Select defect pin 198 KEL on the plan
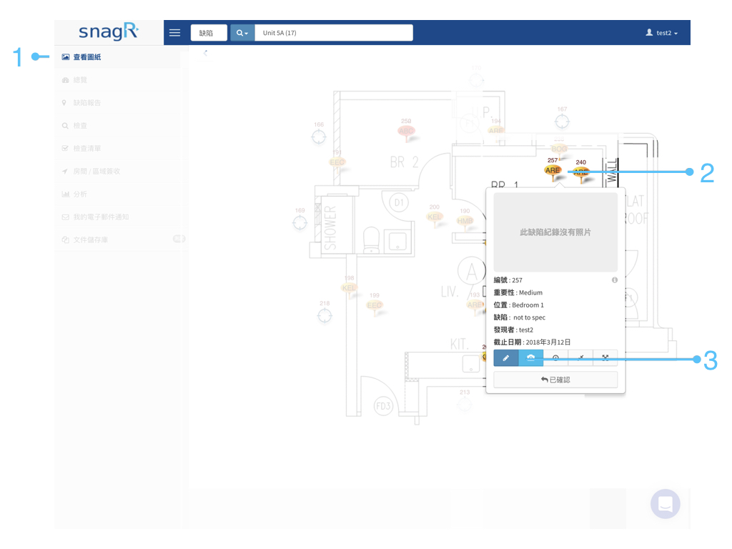Image resolution: width=732 pixels, height=549 pixels. point(349,287)
